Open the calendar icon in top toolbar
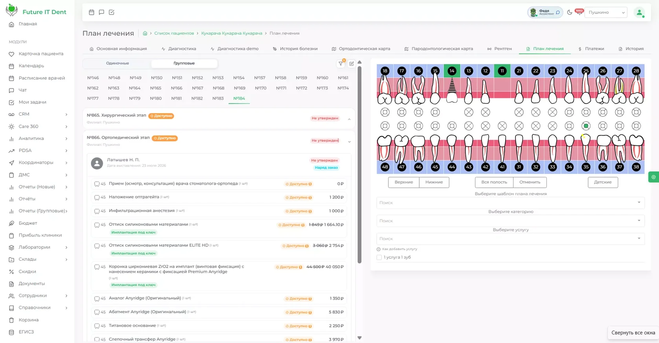659x343 pixels. [x=91, y=12]
